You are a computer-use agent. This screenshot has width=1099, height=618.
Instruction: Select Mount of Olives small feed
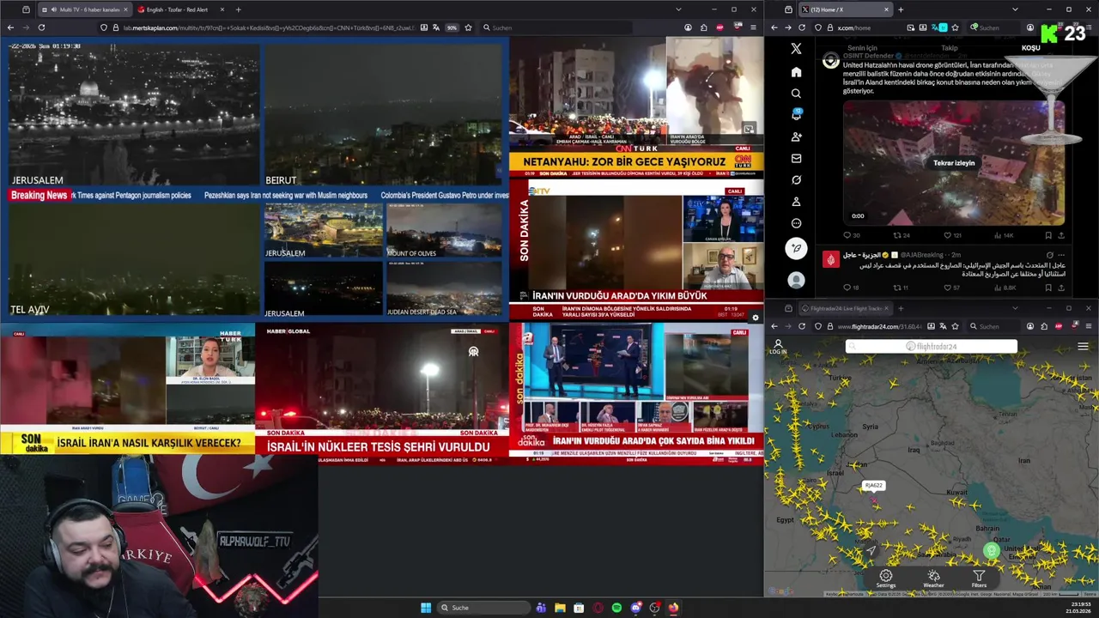coord(444,230)
